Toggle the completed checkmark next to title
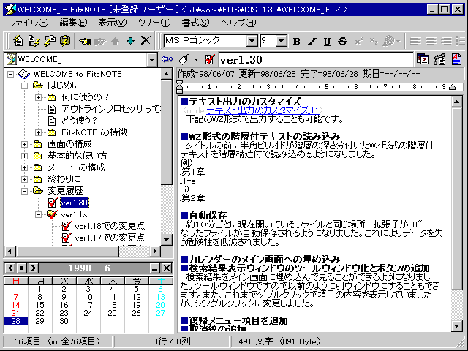This screenshot has height=351, width=468. tap(210, 59)
